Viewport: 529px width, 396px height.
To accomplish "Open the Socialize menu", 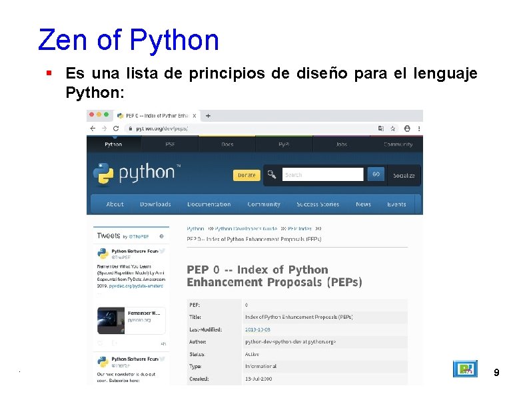I will click(404, 176).
